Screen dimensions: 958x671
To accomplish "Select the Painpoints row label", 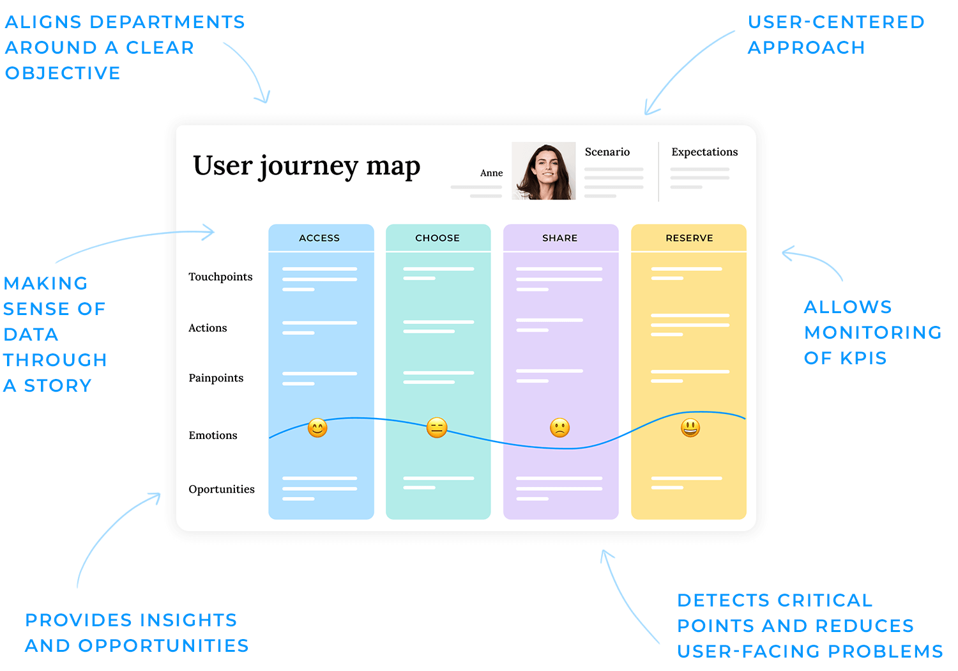I will (216, 378).
